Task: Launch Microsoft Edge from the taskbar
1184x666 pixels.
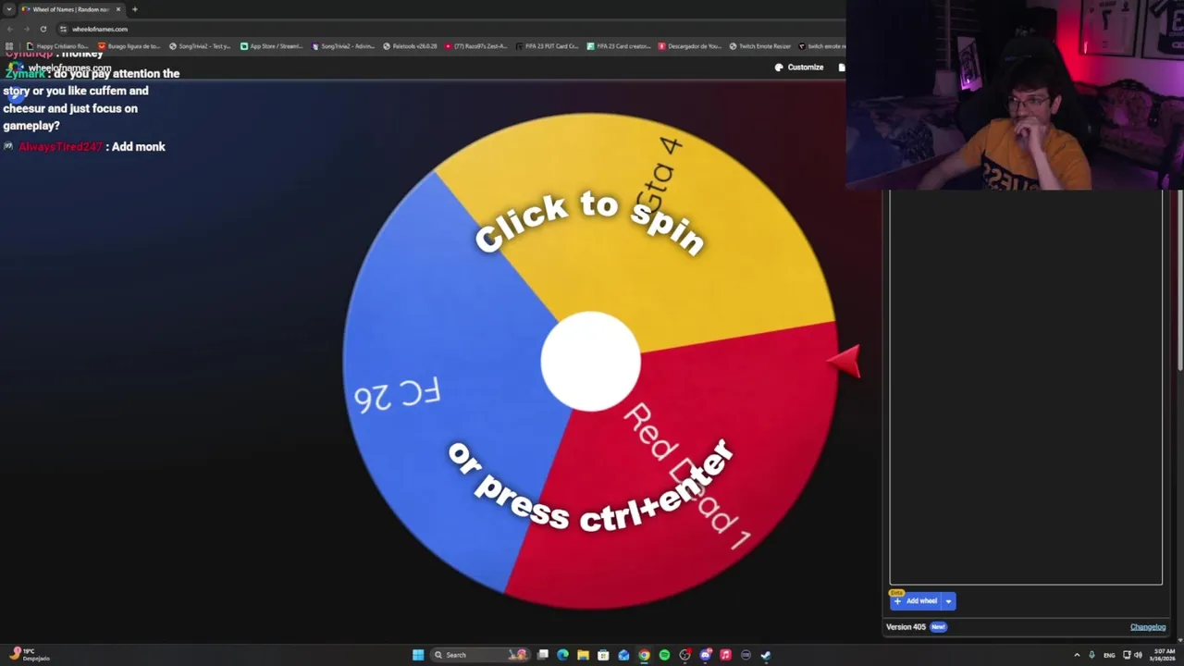Action: [562, 655]
